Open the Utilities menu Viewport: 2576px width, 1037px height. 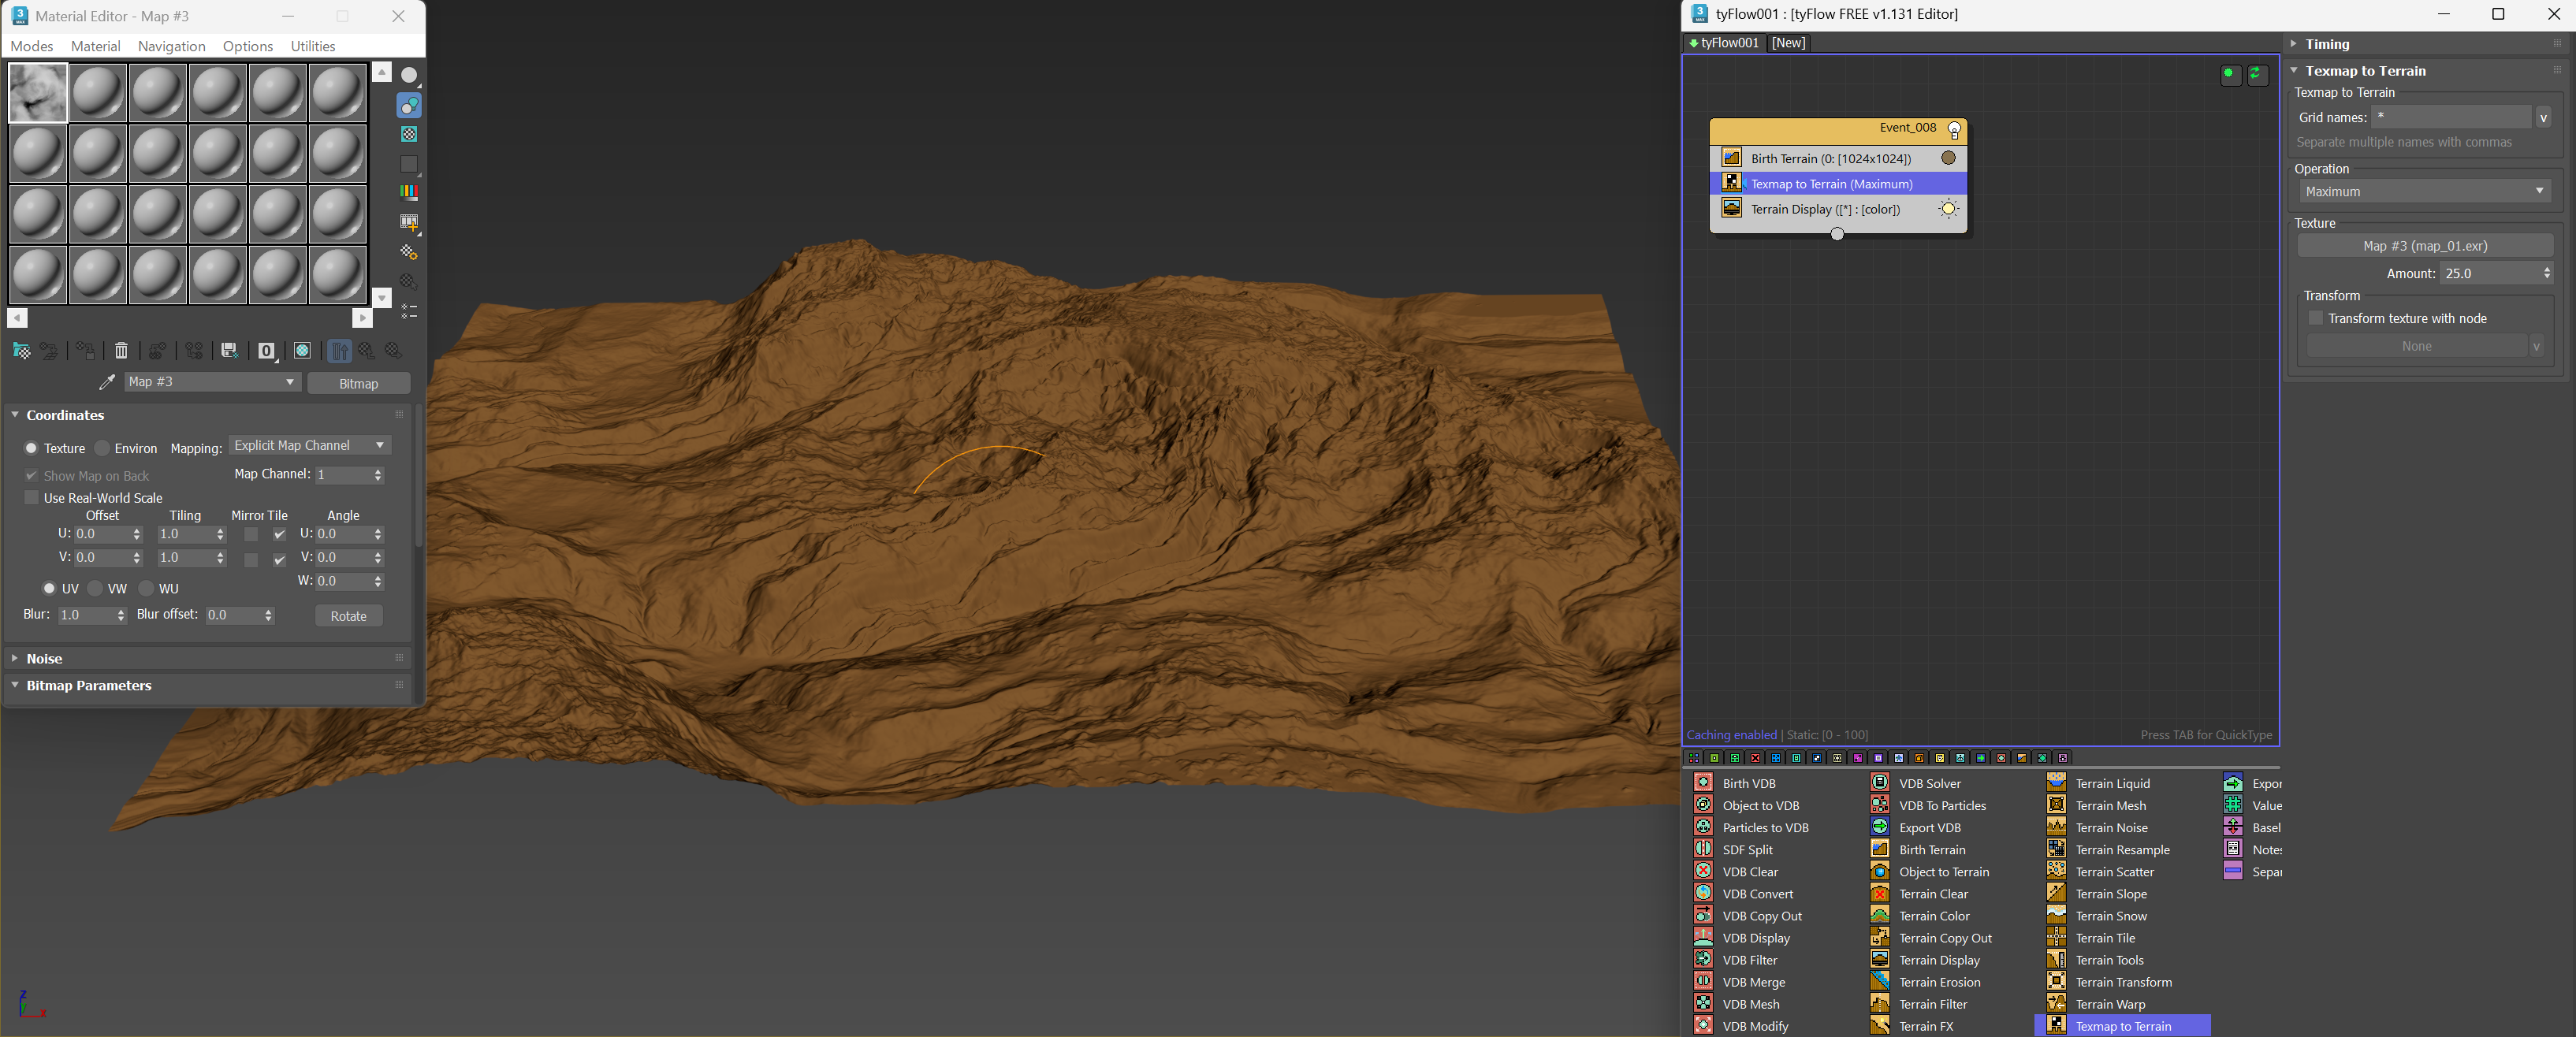click(x=312, y=46)
